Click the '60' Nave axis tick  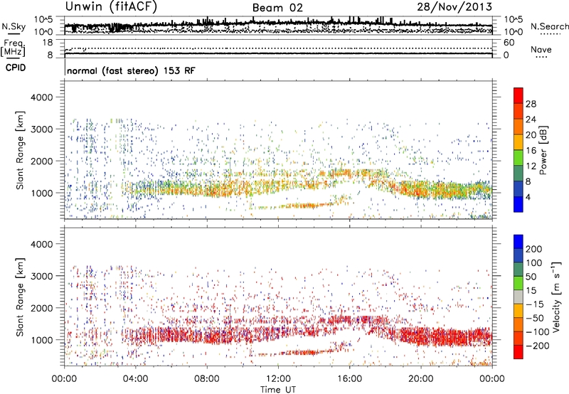pyautogui.click(x=509, y=43)
